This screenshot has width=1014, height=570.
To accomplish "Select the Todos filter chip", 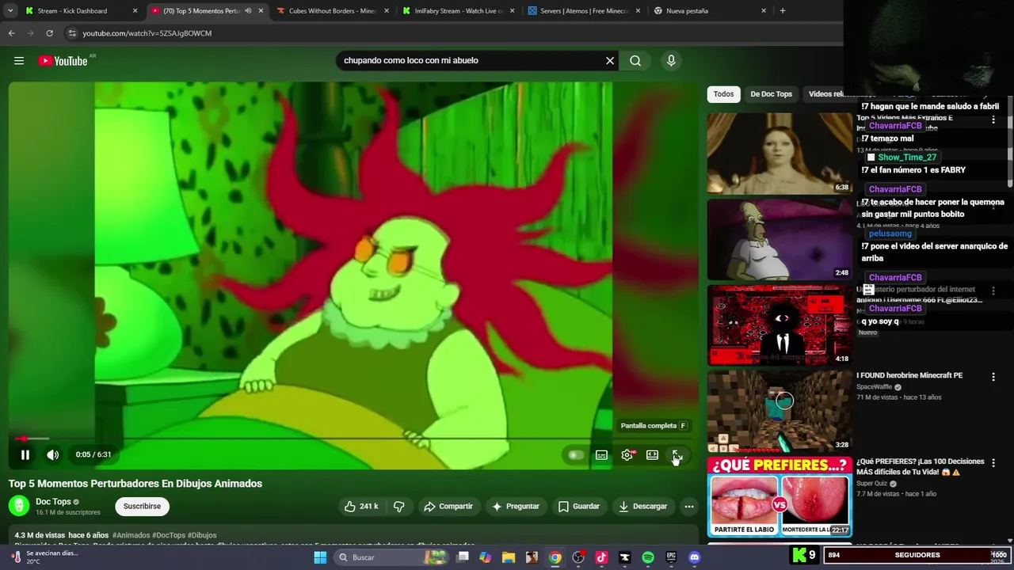I will tap(723, 93).
